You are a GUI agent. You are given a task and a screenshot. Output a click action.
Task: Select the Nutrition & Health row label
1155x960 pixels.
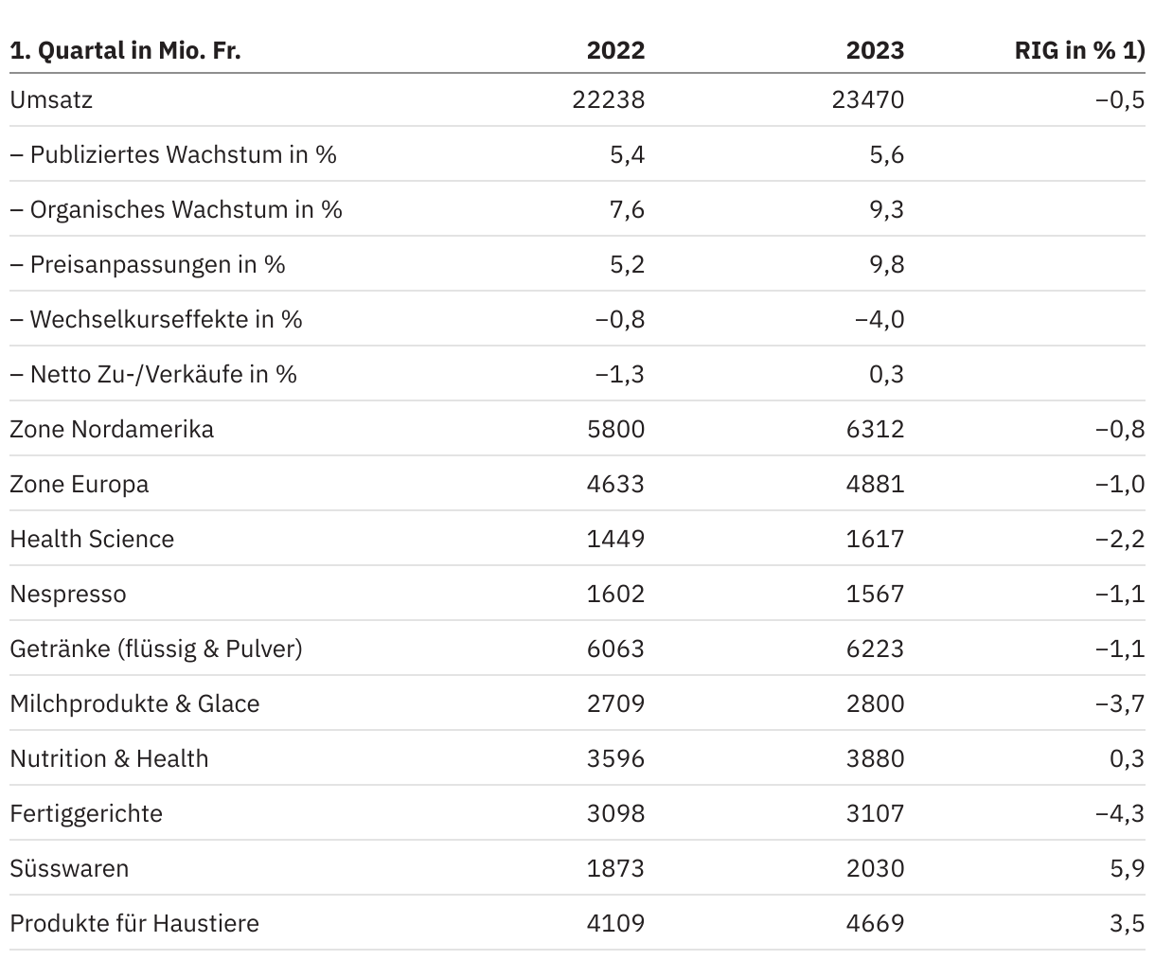click(x=109, y=758)
